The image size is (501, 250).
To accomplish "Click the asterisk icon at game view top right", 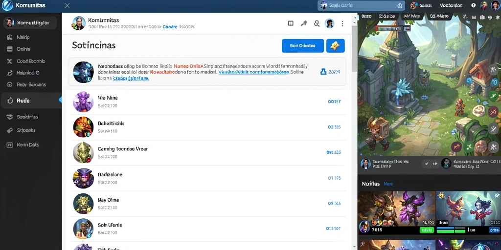I will coord(498,18).
